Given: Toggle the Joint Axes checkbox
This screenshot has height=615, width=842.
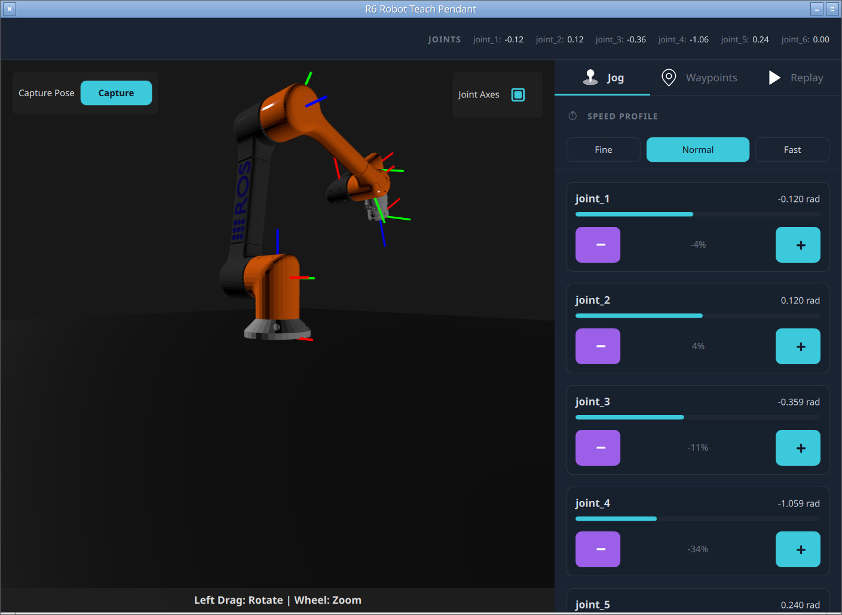Looking at the screenshot, I should [518, 94].
